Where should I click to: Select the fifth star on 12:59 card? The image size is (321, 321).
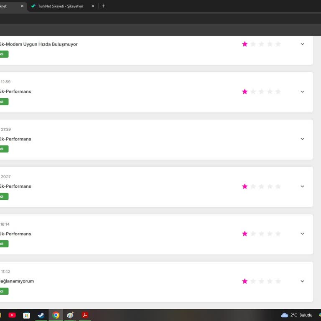278,92
